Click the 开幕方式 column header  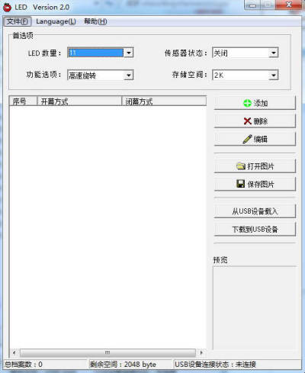click(x=79, y=101)
